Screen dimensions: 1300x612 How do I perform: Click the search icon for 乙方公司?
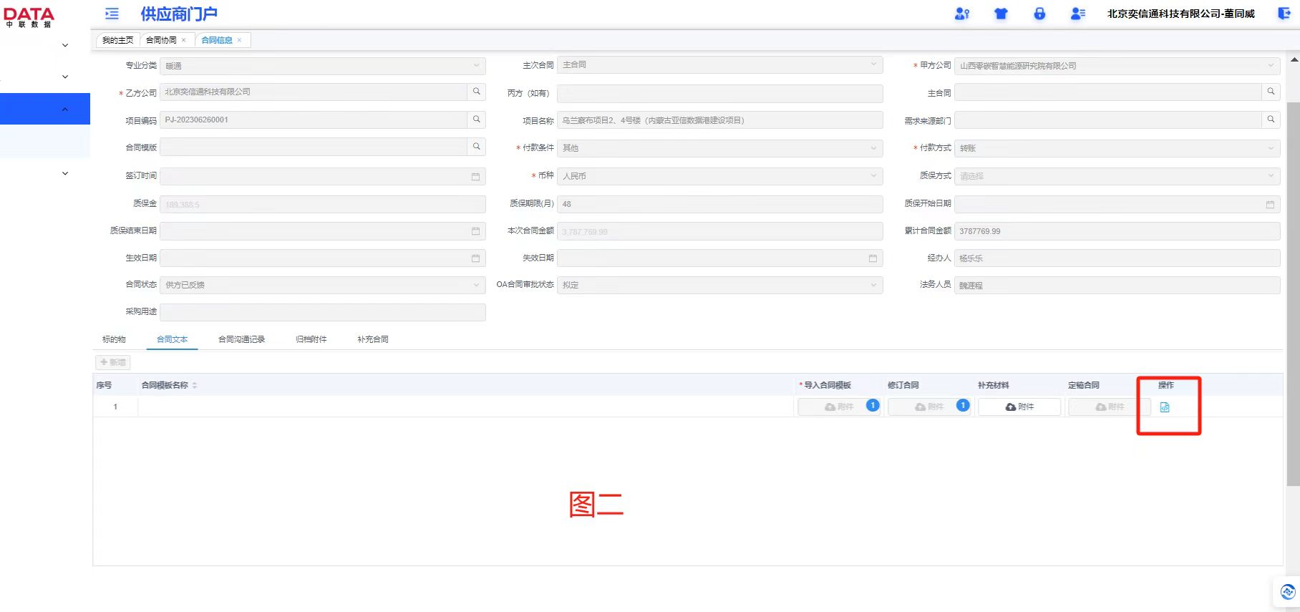pos(477,92)
